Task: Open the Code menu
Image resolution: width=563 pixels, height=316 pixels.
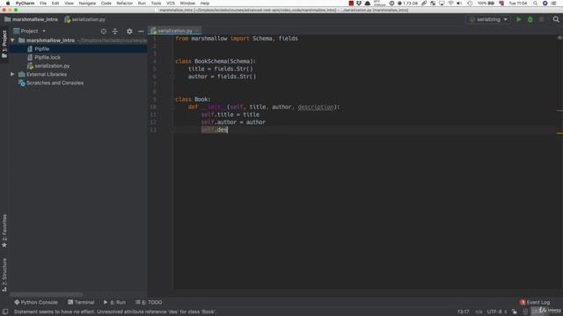Action: 106,4
